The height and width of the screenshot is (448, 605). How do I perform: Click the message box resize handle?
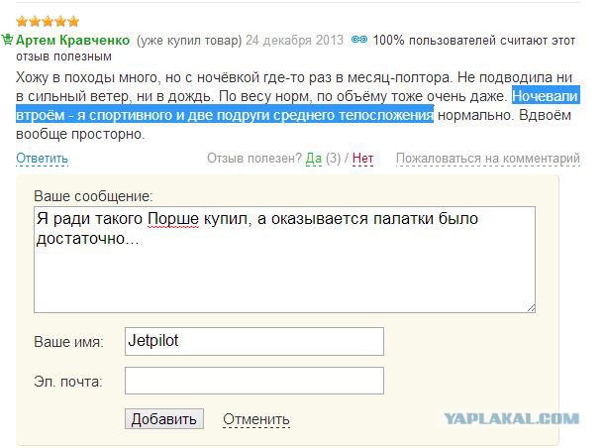pos(531,307)
